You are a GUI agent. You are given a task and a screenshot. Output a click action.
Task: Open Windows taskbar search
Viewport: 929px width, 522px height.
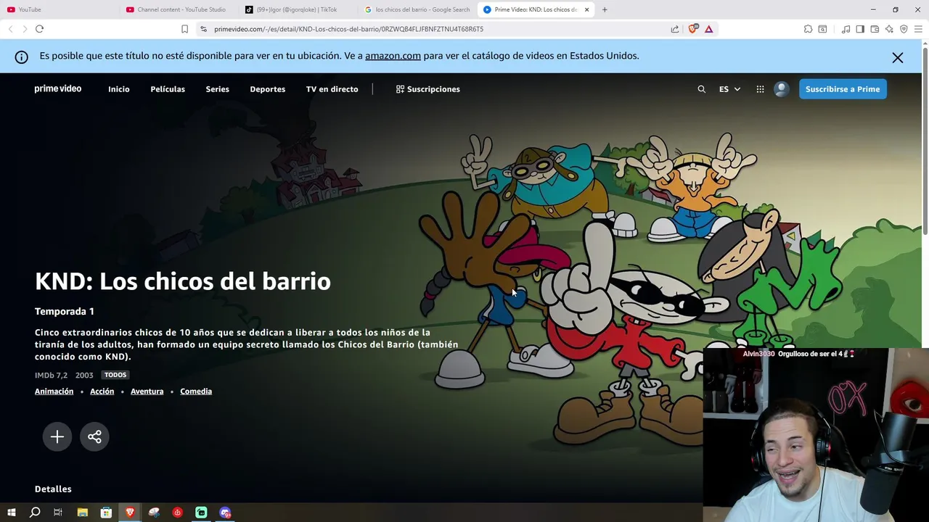pyautogui.click(x=35, y=513)
